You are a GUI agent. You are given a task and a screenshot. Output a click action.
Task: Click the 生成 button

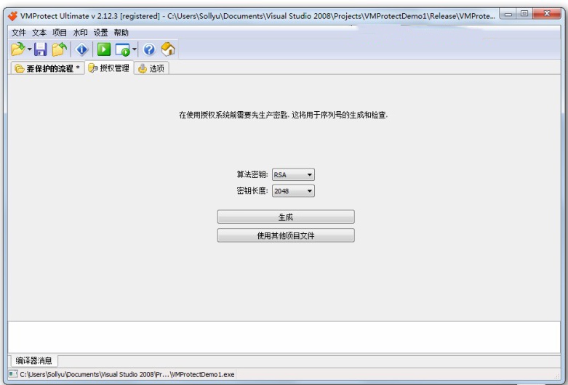(286, 216)
